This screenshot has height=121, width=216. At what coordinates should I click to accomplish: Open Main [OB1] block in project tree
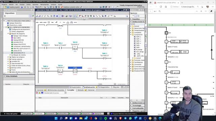pyautogui.click(x=17, y=38)
